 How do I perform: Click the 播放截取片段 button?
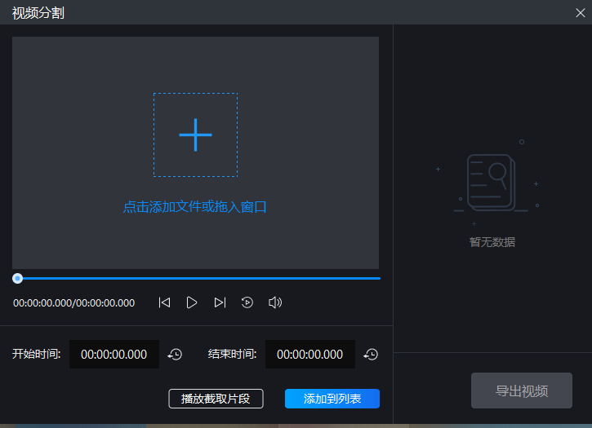click(216, 399)
